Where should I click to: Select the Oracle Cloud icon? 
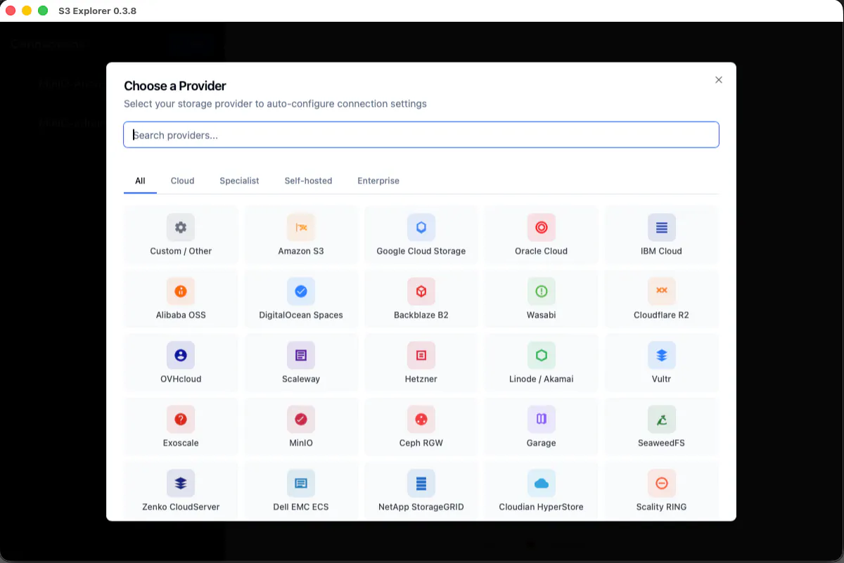coord(542,227)
